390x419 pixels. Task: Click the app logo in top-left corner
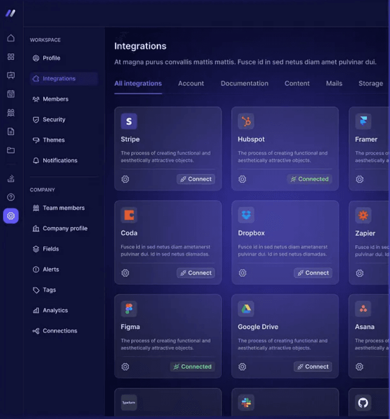[11, 13]
